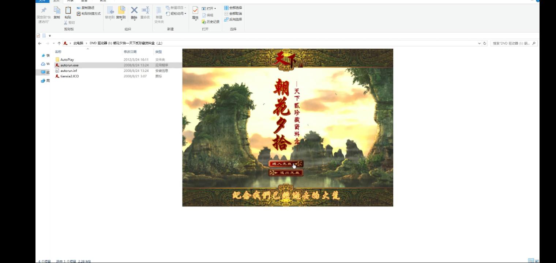
Task: Select 复制路径 (Copy path) in ribbon
Action: (85, 8)
